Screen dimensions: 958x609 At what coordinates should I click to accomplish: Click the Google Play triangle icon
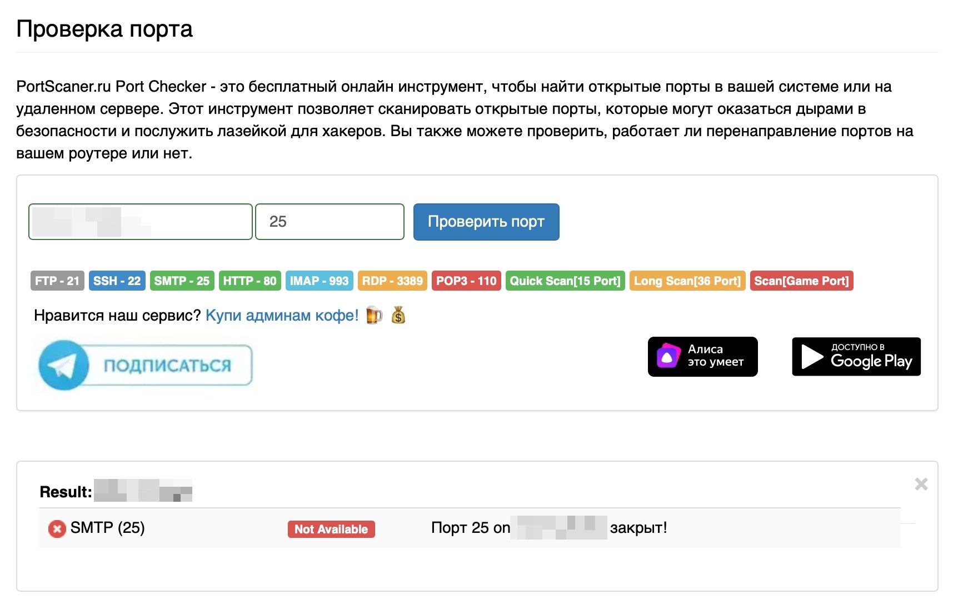click(812, 357)
